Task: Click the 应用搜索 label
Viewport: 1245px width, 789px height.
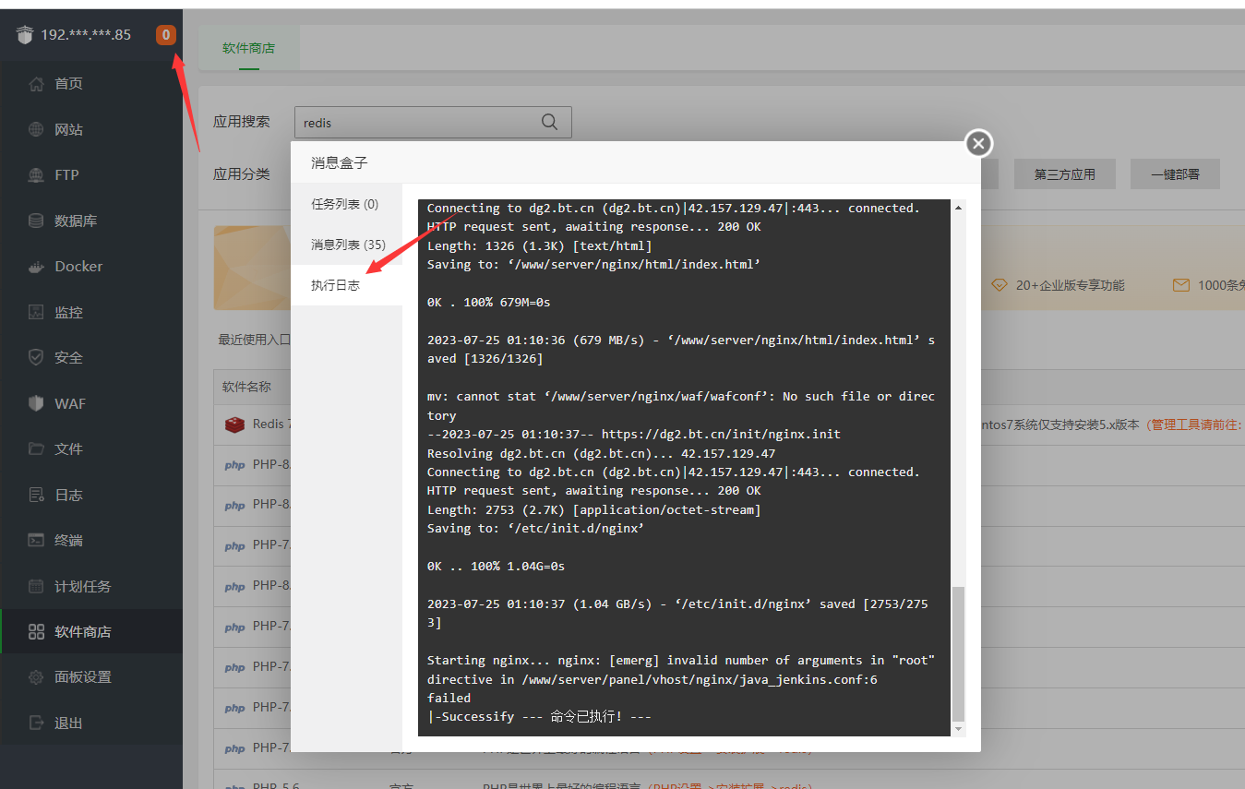Action: [x=242, y=122]
